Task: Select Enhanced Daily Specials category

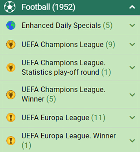Action: (x=67, y=26)
